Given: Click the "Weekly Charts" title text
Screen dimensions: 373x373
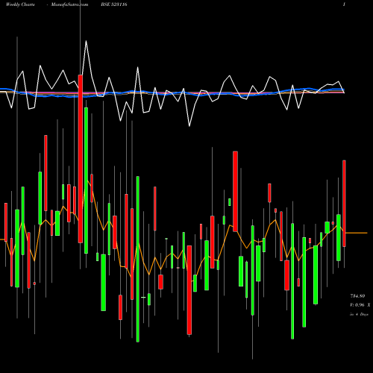Looking at the screenshot, I should (x=20, y=4).
